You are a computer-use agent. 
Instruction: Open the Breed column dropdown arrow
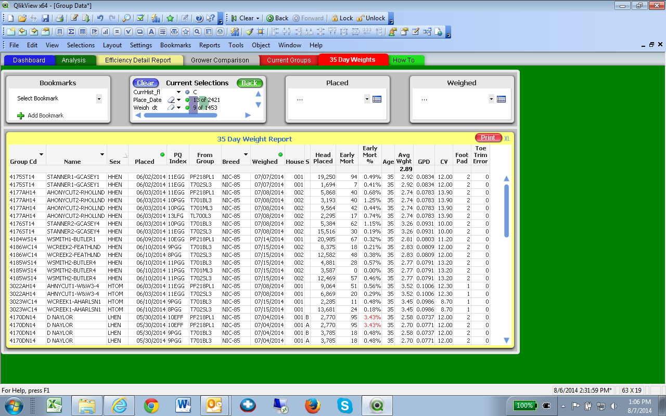coord(246,154)
